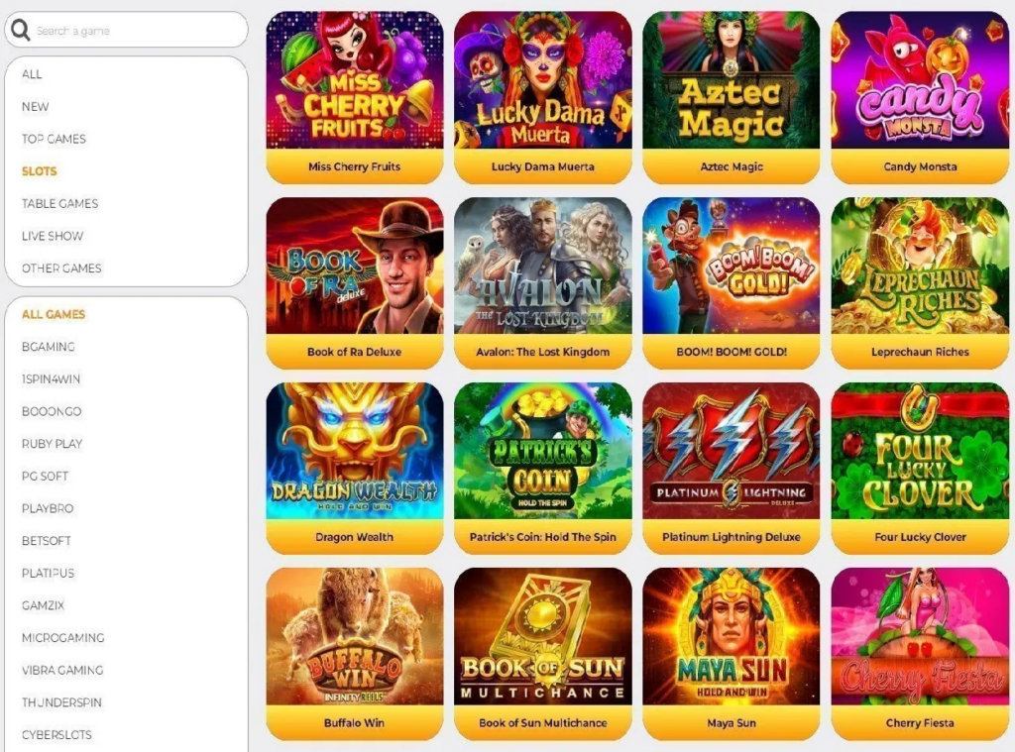Click the Lucky Dama Muerta title label
Image resolution: width=1015 pixels, height=752 pixels.
[542, 167]
